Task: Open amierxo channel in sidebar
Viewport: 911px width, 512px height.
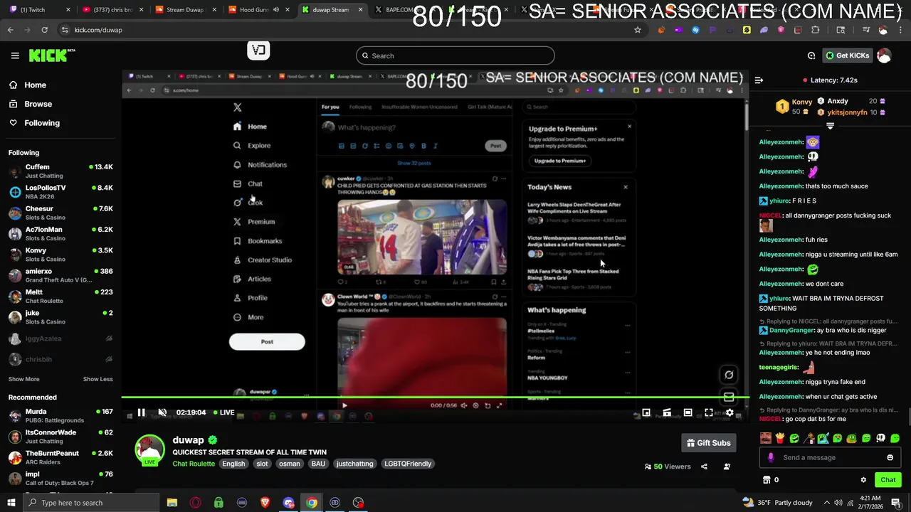Action: pyautogui.click(x=60, y=275)
